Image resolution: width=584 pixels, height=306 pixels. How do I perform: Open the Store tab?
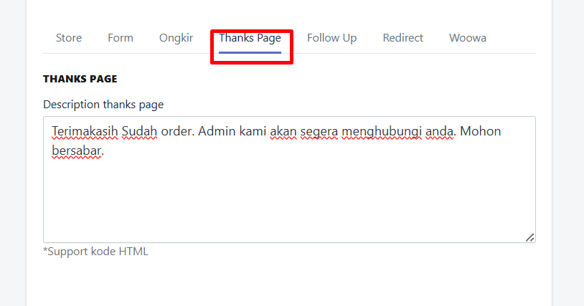tap(69, 38)
